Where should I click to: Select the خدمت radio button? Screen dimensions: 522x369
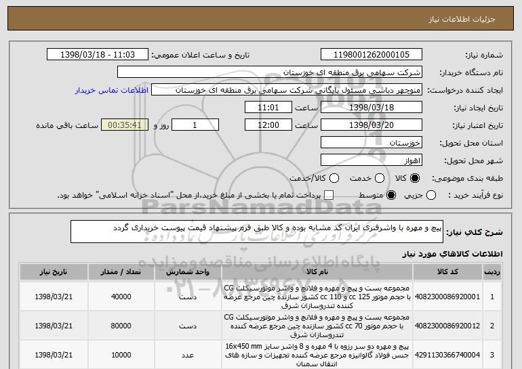372,178
